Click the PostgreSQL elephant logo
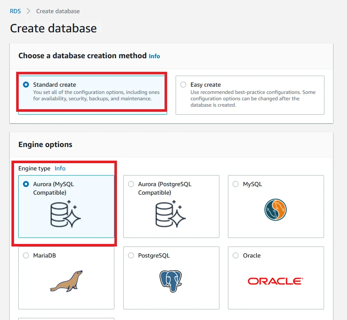The width and height of the screenshot is (347, 320). click(171, 281)
